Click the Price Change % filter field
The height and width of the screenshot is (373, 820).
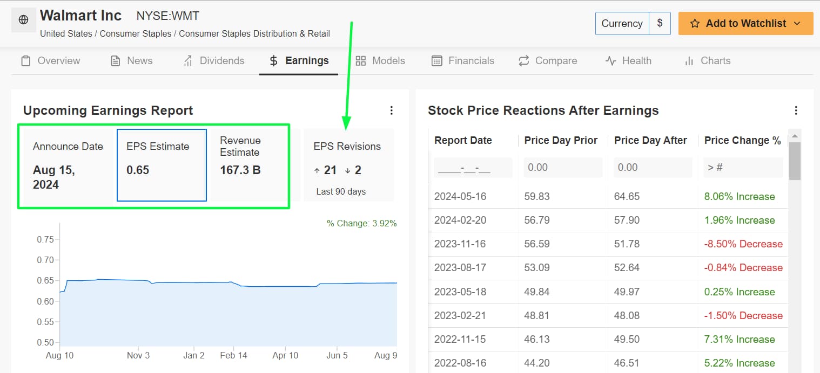pyautogui.click(x=743, y=168)
